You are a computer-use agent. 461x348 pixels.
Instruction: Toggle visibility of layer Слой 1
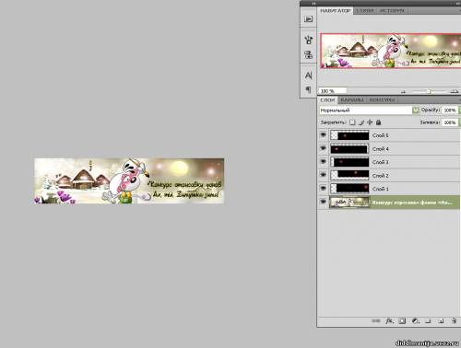[323, 189]
